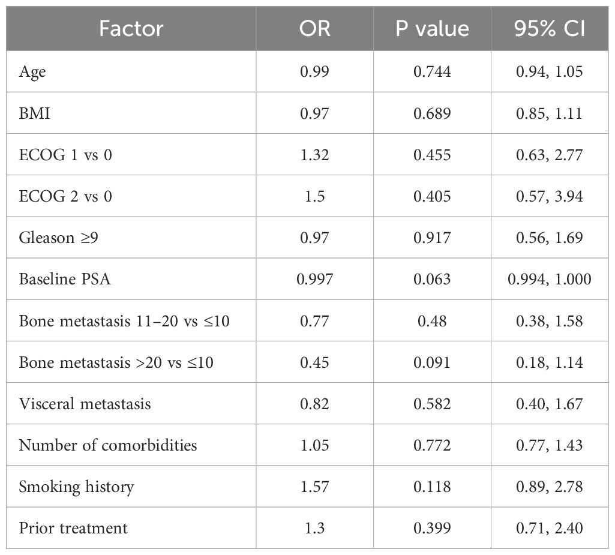
Task: Click the 0.997 odds ratio value
Action: click(314, 279)
